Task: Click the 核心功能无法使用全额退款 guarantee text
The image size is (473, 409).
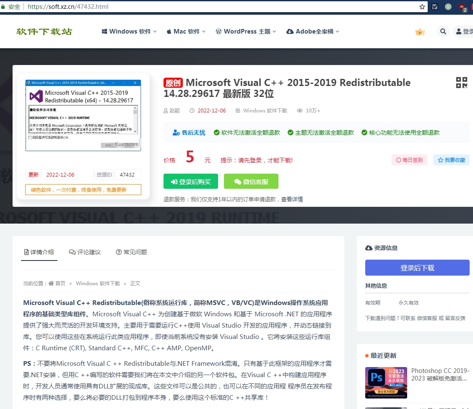Action: pyautogui.click(x=404, y=133)
